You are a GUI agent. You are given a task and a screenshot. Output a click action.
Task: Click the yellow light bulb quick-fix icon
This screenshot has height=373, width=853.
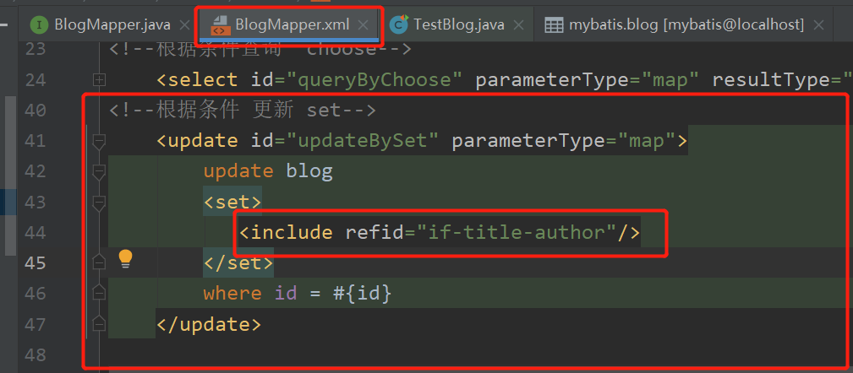pyautogui.click(x=126, y=260)
